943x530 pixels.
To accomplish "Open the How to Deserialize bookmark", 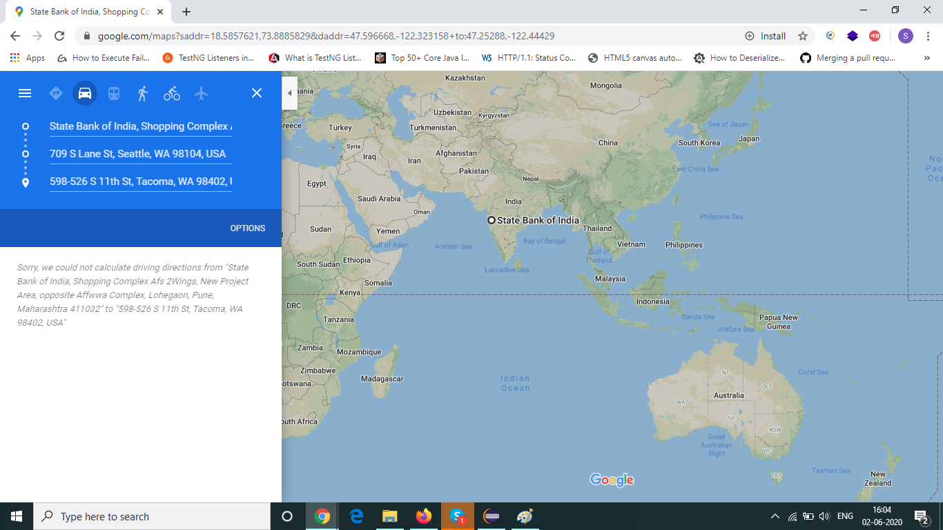I will 740,58.
